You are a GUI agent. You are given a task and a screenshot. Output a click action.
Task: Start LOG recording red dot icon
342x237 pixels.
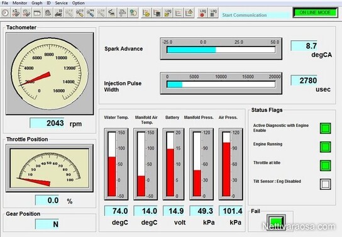[x=202, y=13]
